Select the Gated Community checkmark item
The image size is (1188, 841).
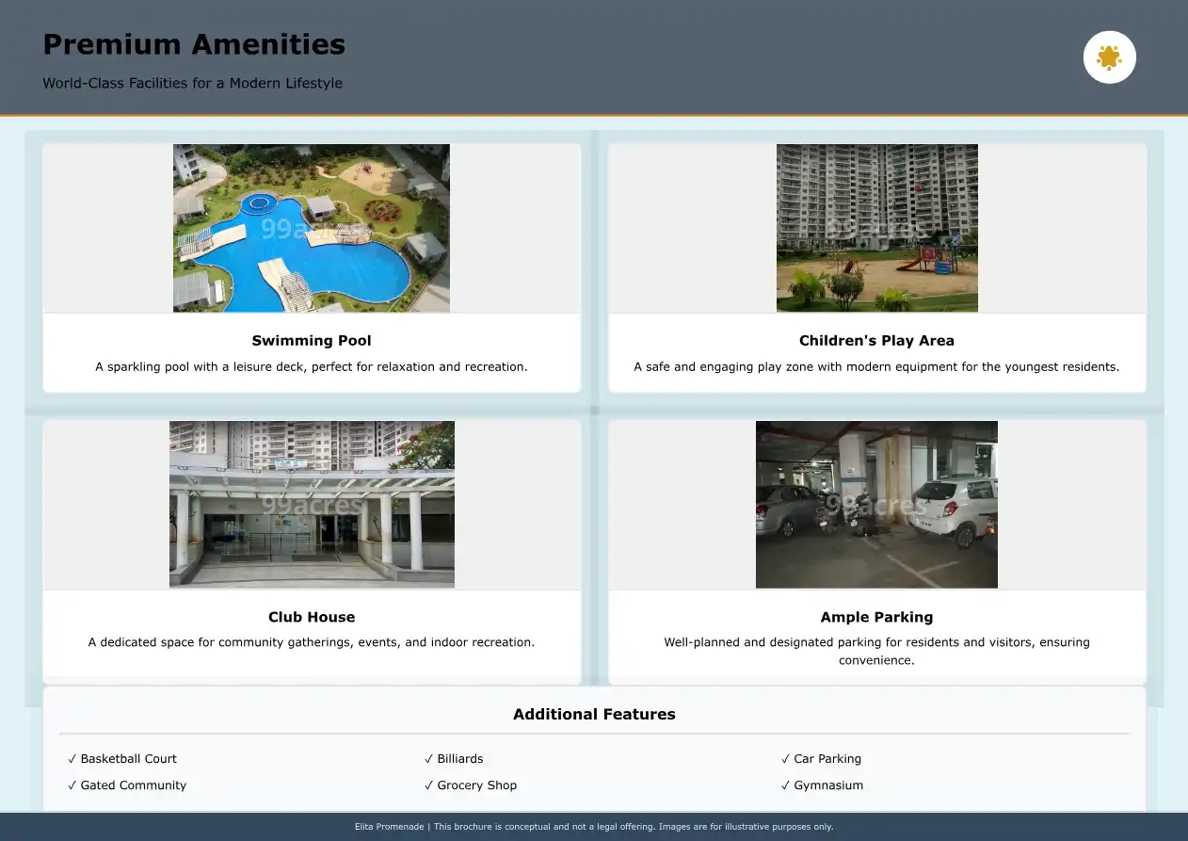point(127,785)
